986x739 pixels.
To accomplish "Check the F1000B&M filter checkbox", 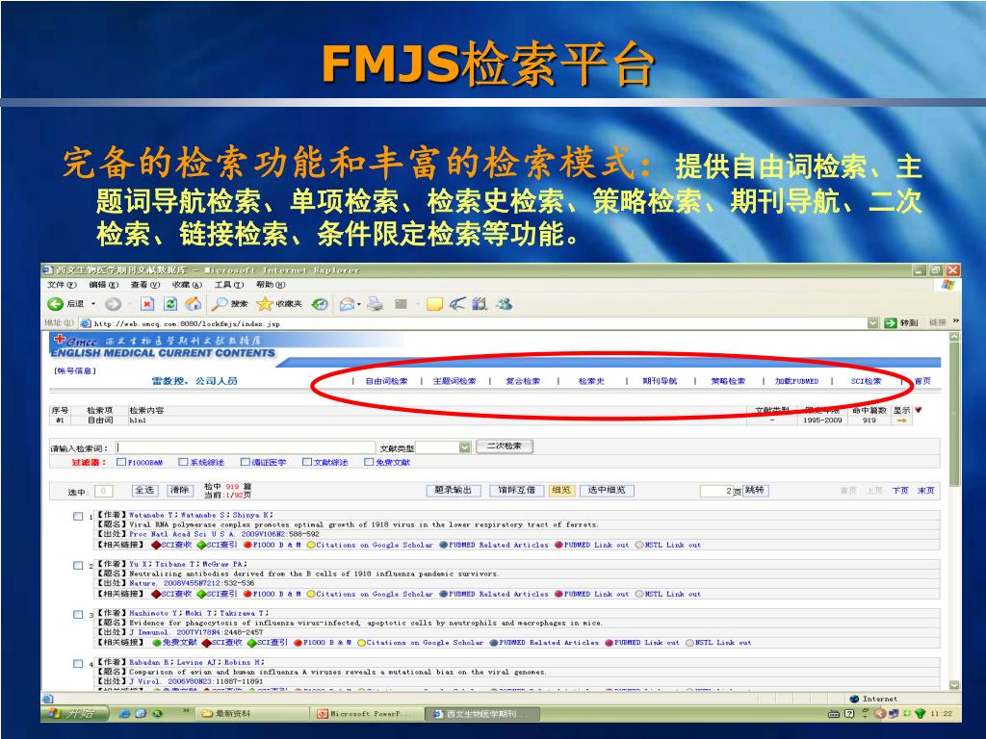I will [121, 462].
